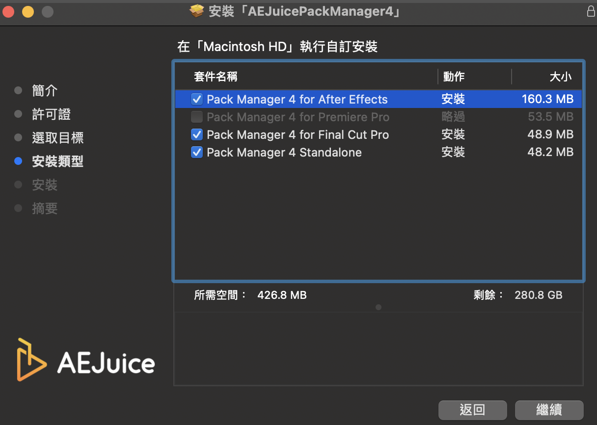The height and width of the screenshot is (425, 597).
Task: Select the 摘要 step in sidebar
Action: coord(45,208)
